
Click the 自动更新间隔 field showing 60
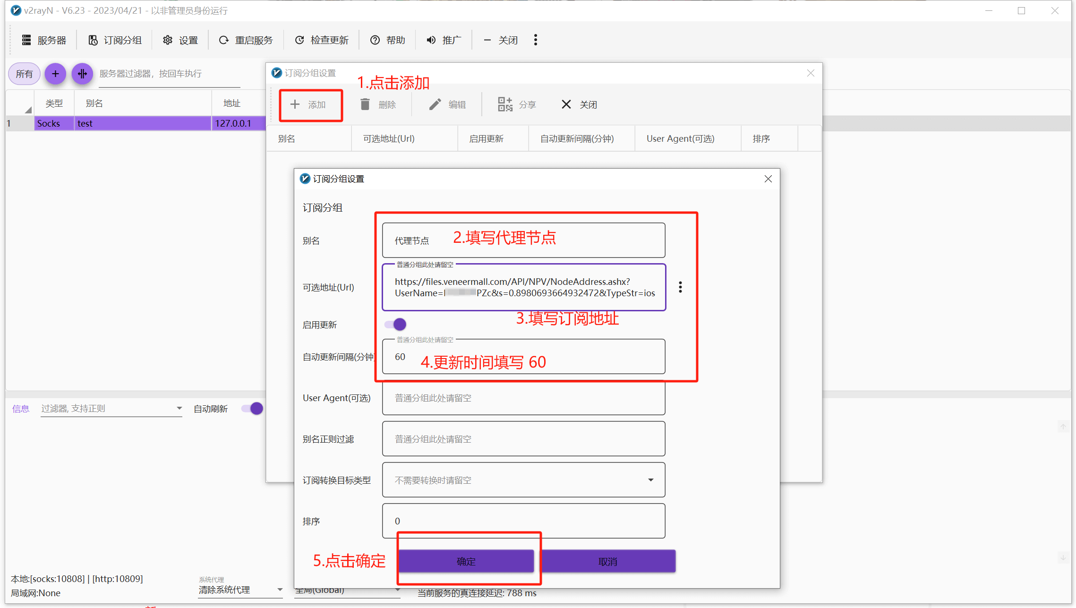point(523,357)
